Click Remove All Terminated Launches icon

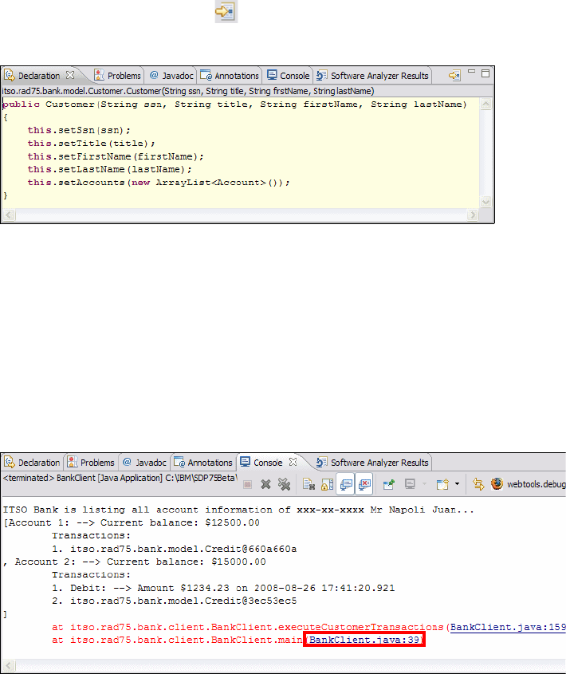coord(284,484)
